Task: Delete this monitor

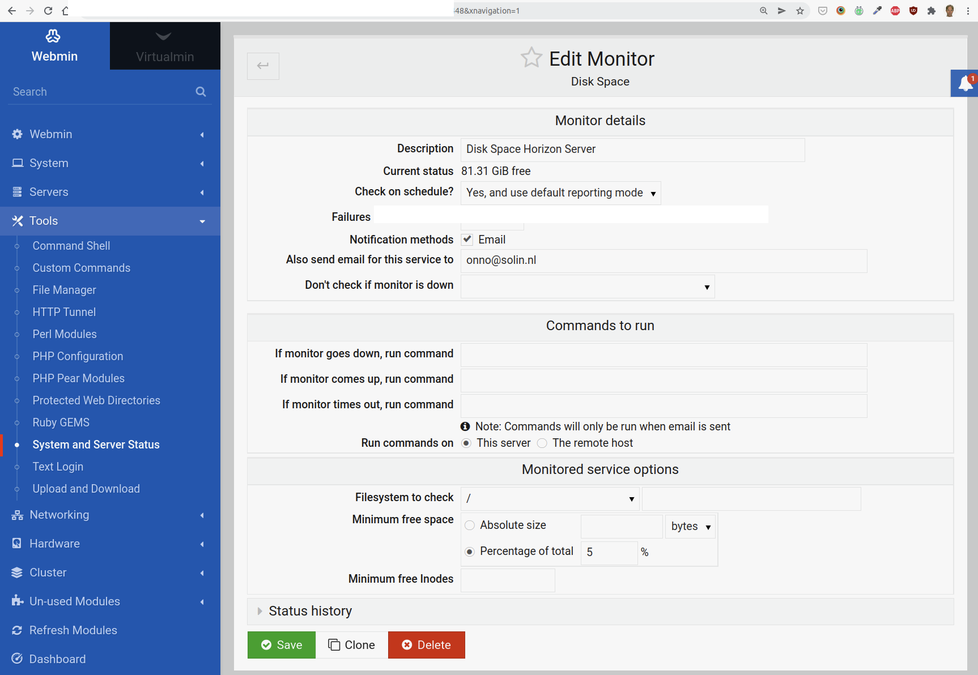Action: 426,645
